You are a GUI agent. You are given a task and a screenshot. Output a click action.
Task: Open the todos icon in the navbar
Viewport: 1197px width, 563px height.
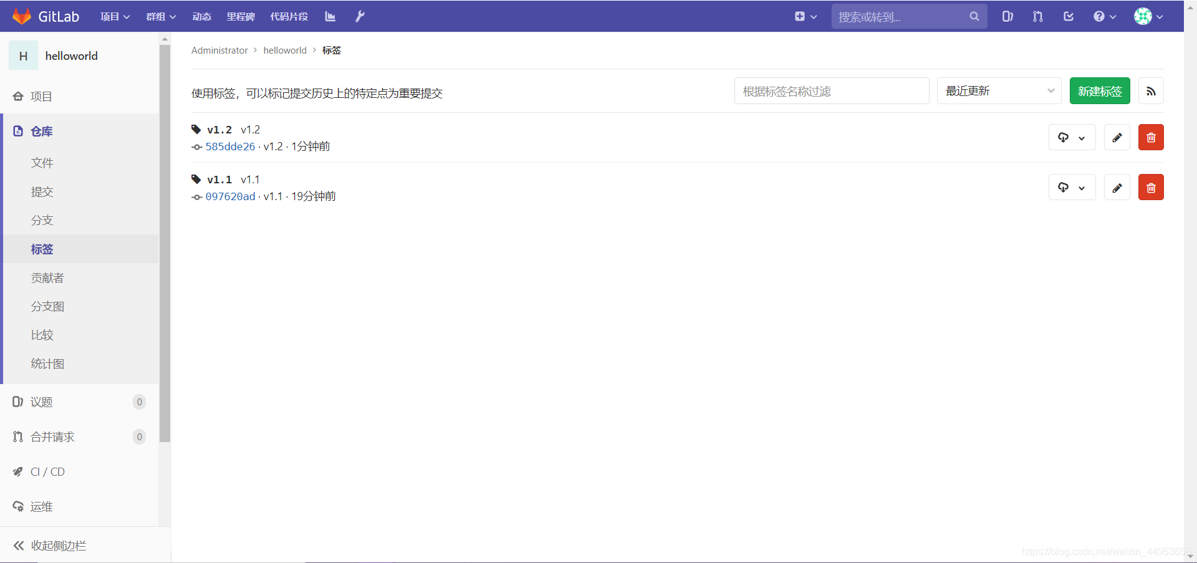click(x=1068, y=16)
